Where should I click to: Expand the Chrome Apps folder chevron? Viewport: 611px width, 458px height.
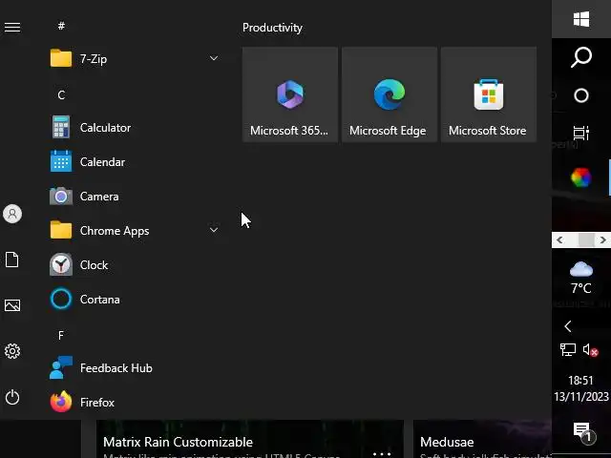click(214, 230)
